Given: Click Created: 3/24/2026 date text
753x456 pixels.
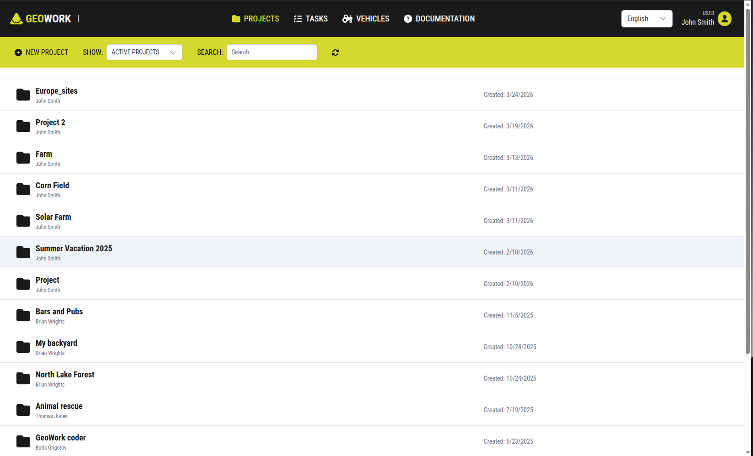Looking at the screenshot, I should [x=508, y=95].
